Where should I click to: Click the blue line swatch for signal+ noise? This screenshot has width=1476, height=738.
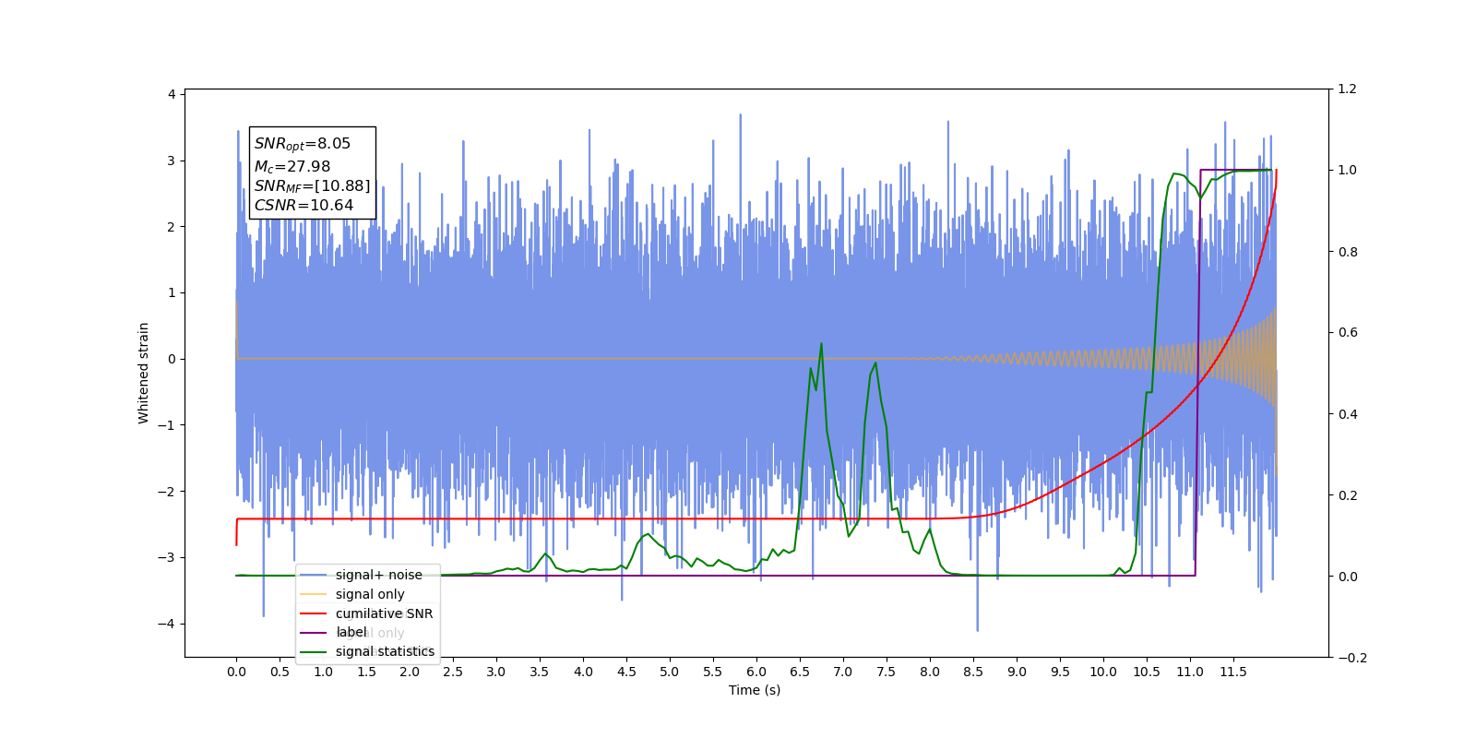click(x=314, y=575)
